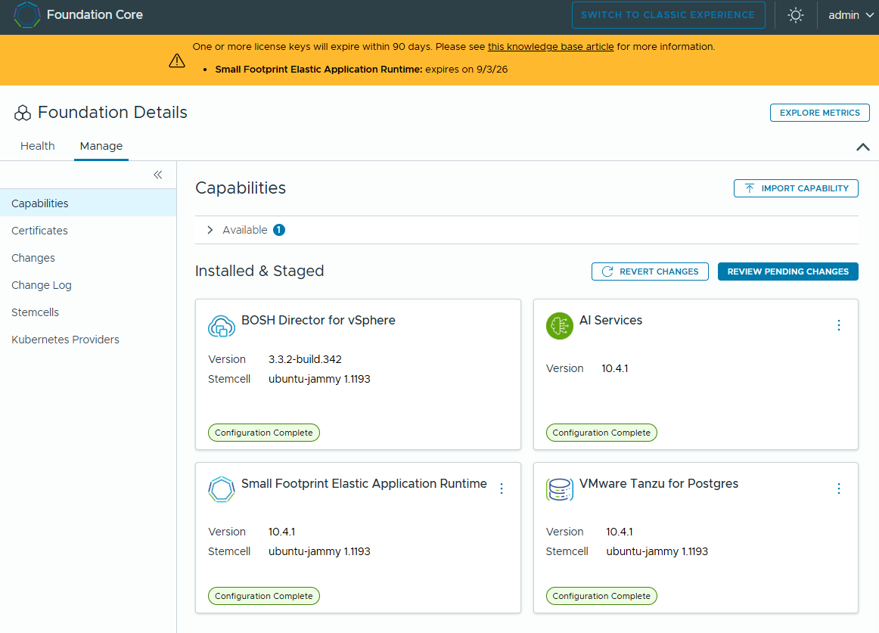Collapse the sidebar with double-chevron icon
The width and height of the screenshot is (879, 633).
click(x=158, y=175)
